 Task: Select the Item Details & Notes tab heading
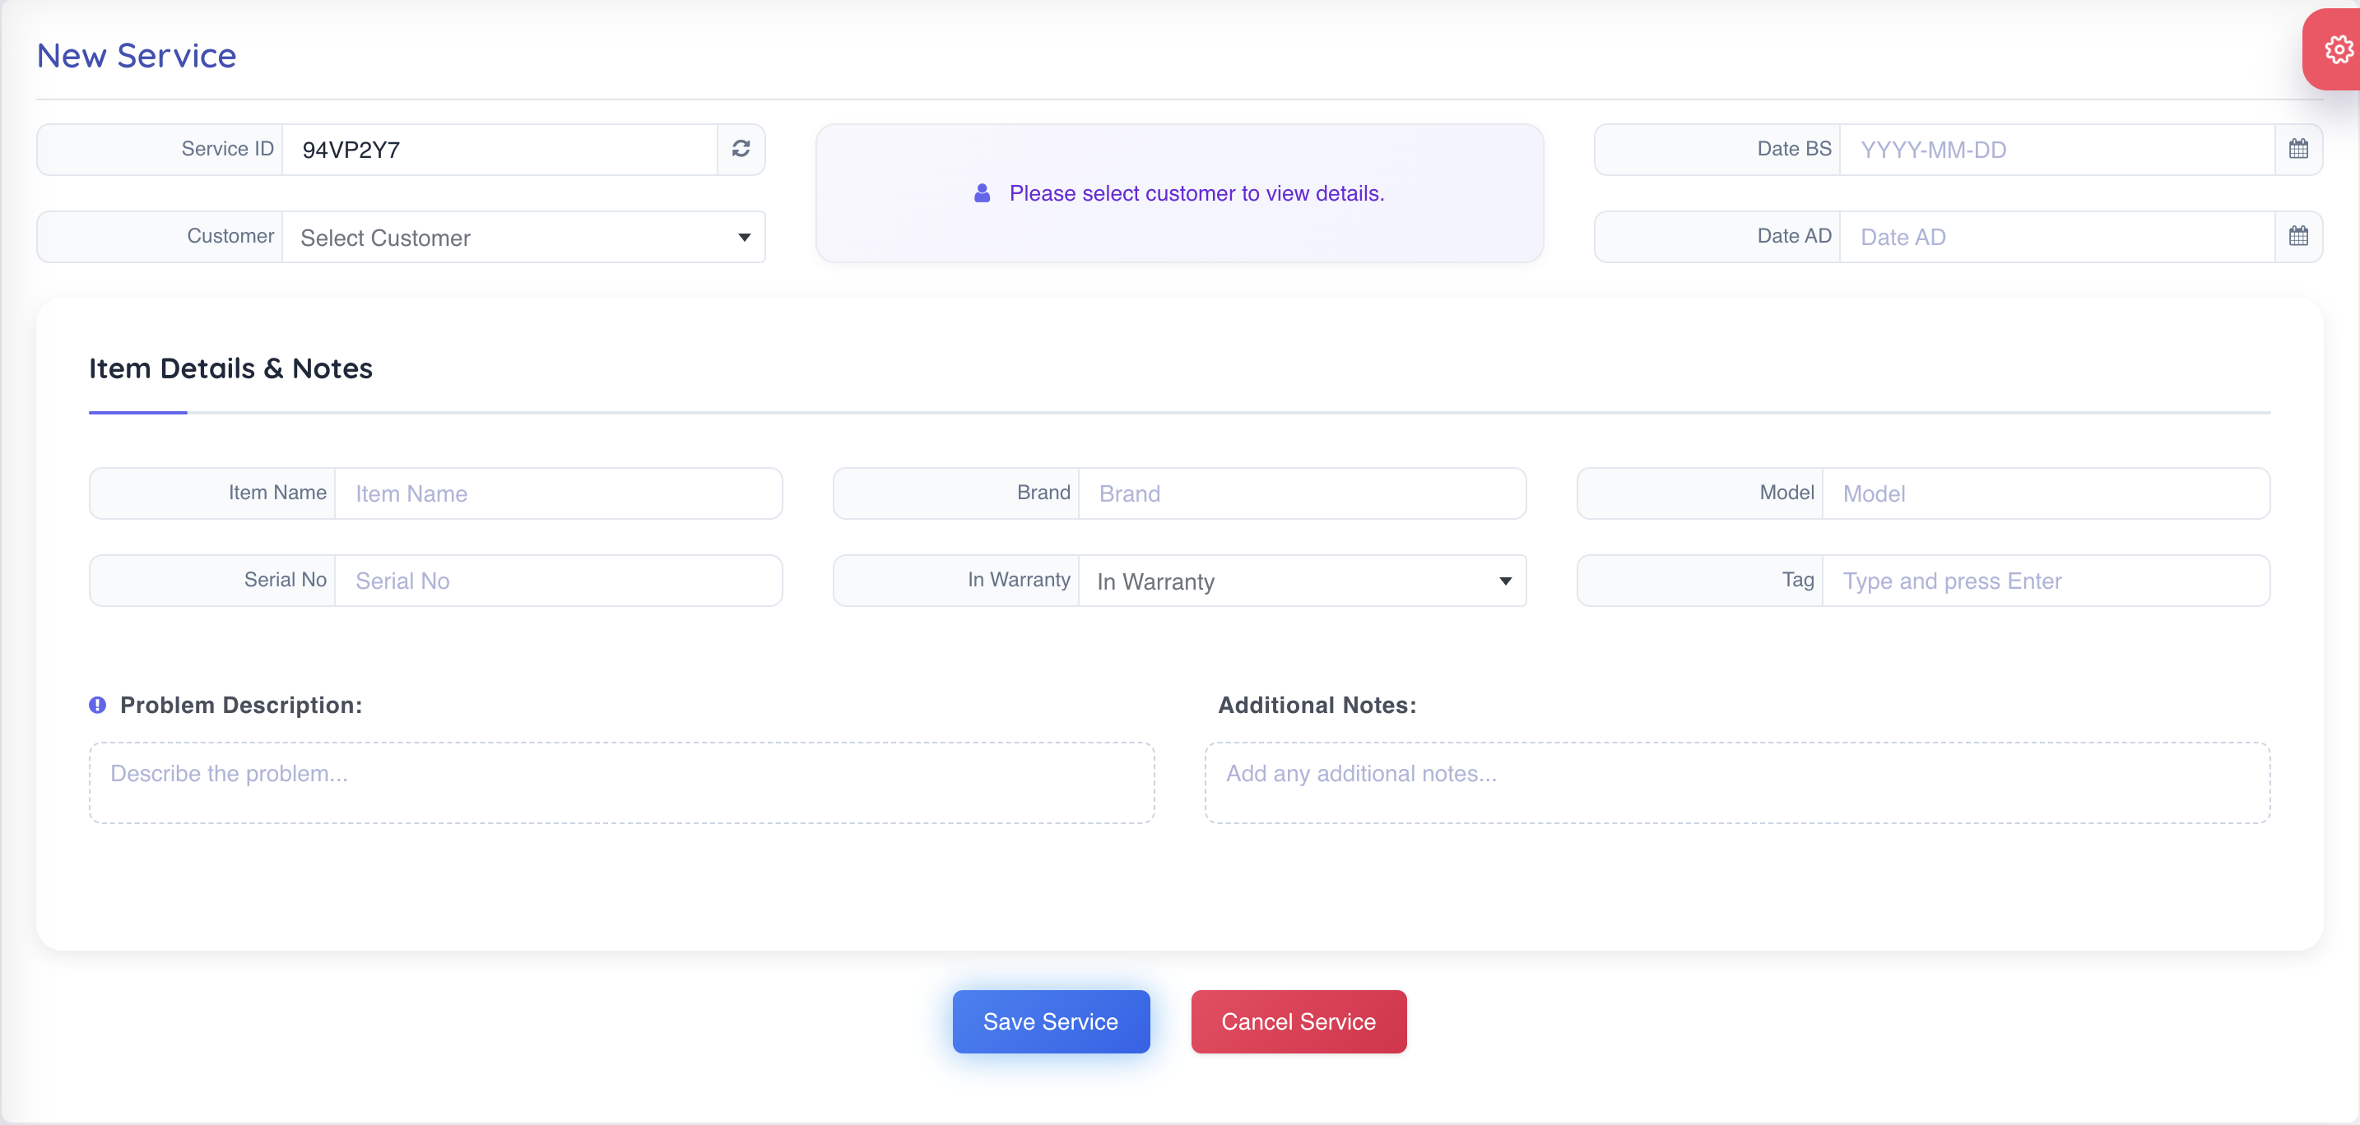coord(230,368)
